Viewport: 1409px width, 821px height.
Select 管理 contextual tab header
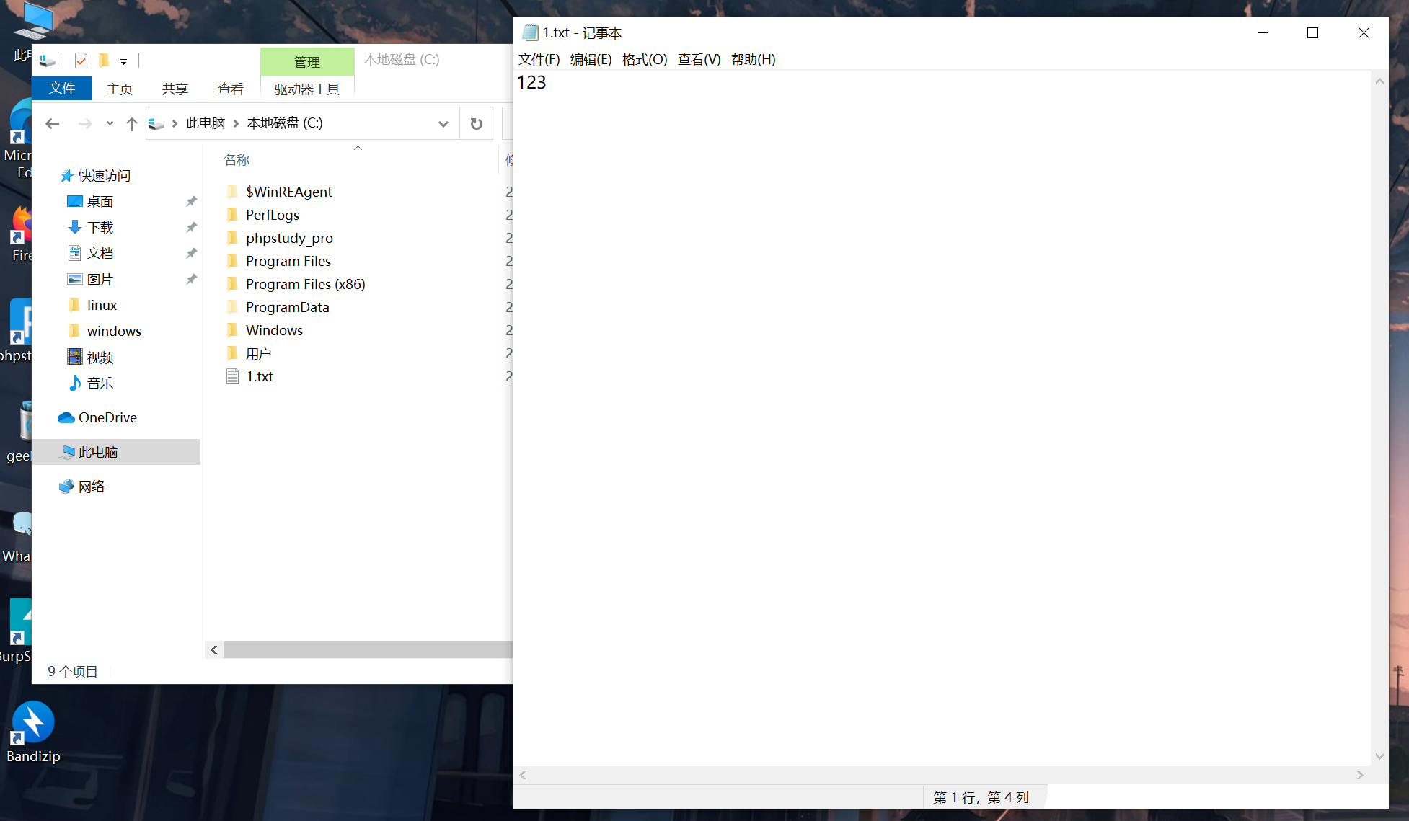coord(307,62)
